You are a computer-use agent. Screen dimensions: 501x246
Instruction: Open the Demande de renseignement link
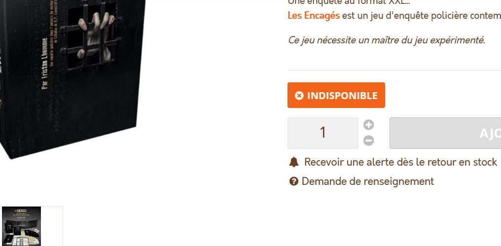click(x=367, y=181)
